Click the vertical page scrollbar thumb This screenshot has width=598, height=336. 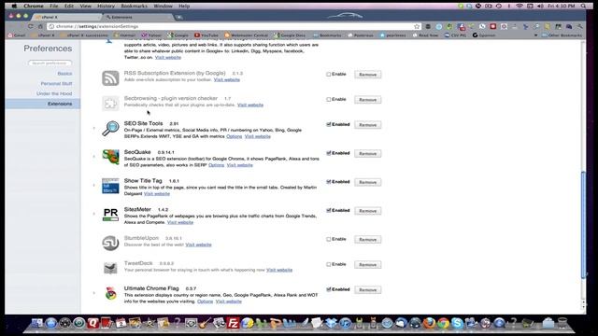coord(583,225)
